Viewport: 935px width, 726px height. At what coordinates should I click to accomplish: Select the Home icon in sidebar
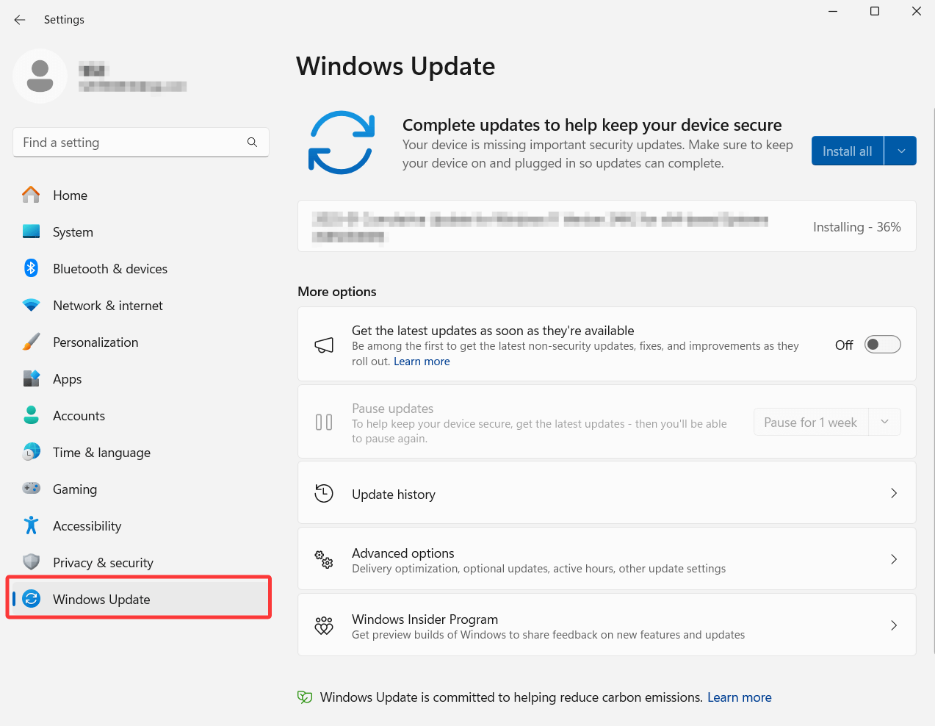click(31, 195)
